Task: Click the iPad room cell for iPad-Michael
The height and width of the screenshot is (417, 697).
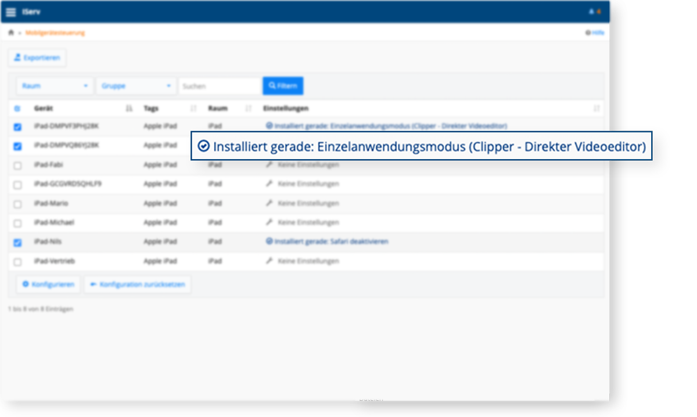Action: tap(215, 222)
